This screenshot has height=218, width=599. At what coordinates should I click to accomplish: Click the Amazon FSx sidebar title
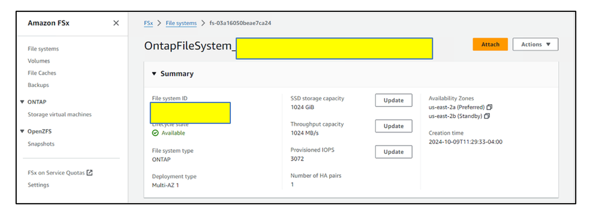[x=49, y=23]
